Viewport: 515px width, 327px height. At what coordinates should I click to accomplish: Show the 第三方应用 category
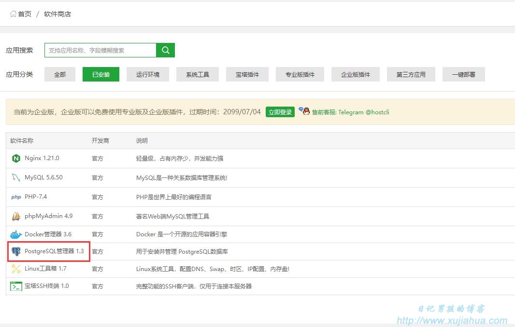(411, 74)
